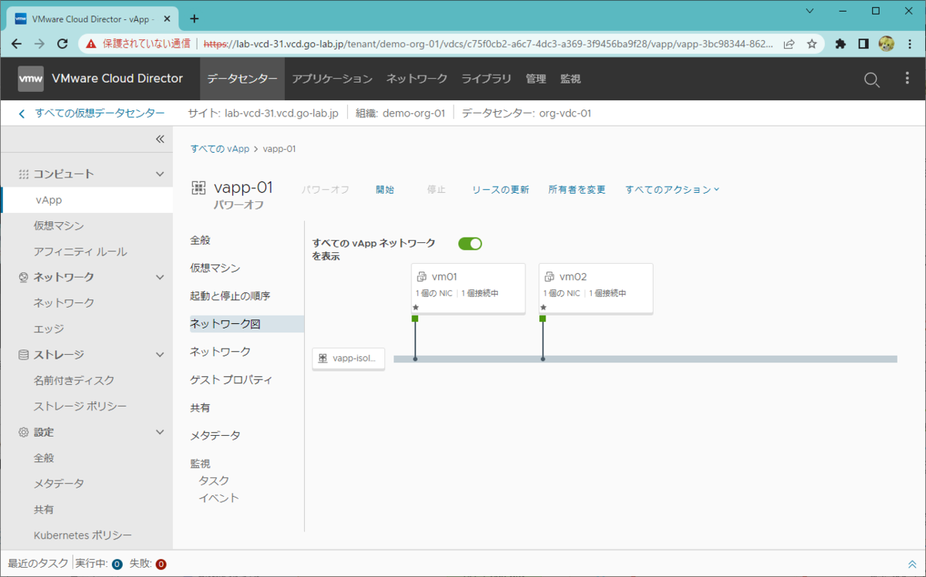Collapse the ストレージ section chevron
Image resolution: width=926 pixels, height=577 pixels.
pos(160,355)
